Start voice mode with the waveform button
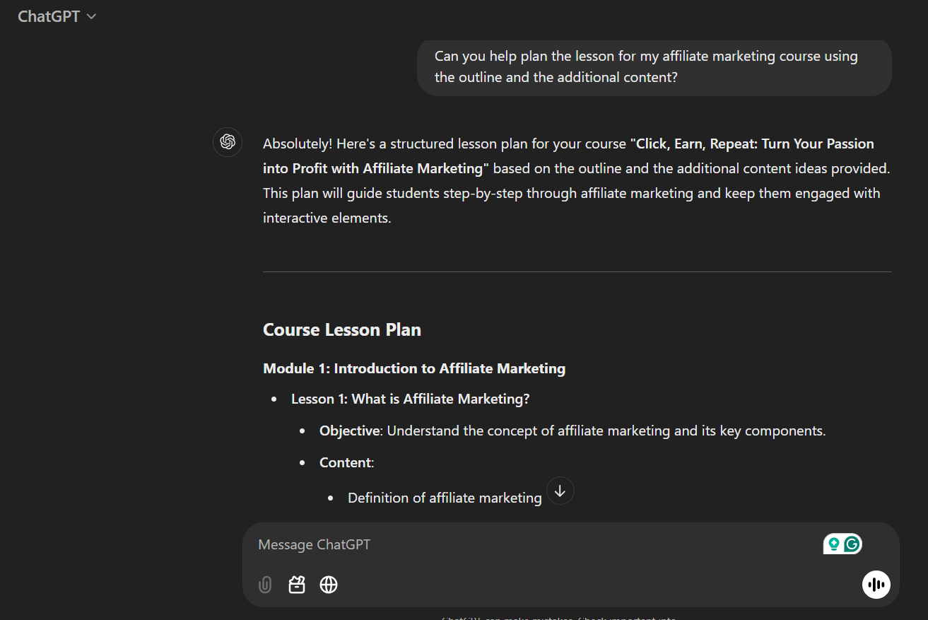This screenshot has height=620, width=928. 876,585
